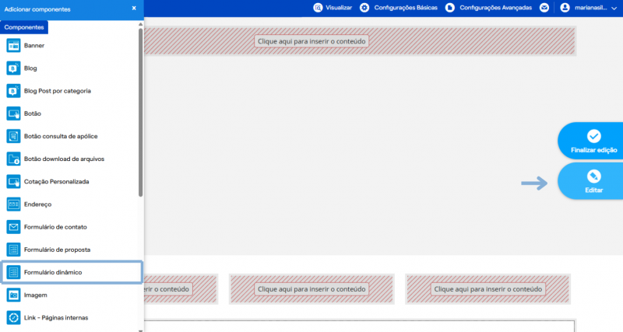Click the user avatar icon
This screenshot has height=332, width=623.
[x=565, y=8]
